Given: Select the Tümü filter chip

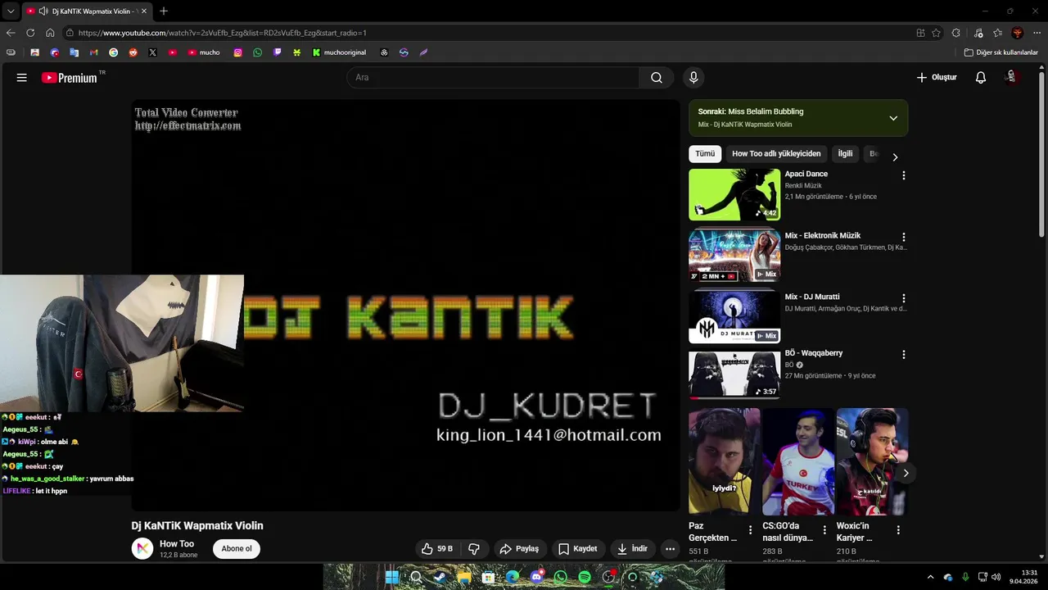Looking at the screenshot, I should click(705, 154).
